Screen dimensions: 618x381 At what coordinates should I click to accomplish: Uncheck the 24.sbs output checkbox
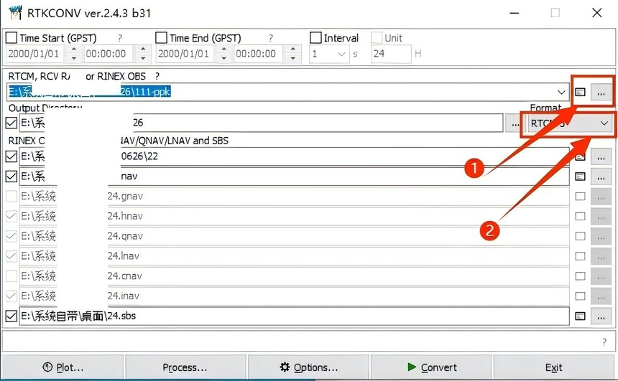11,316
